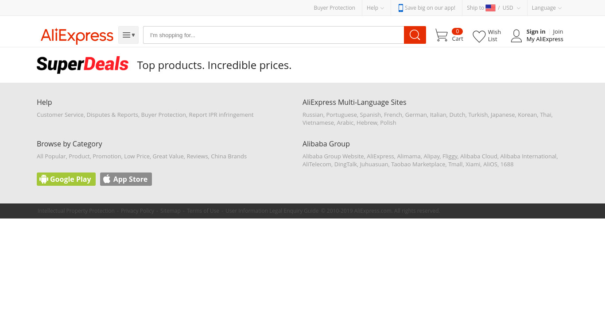The image size is (605, 322).
Task: Open Low Price link
Action: point(137,156)
